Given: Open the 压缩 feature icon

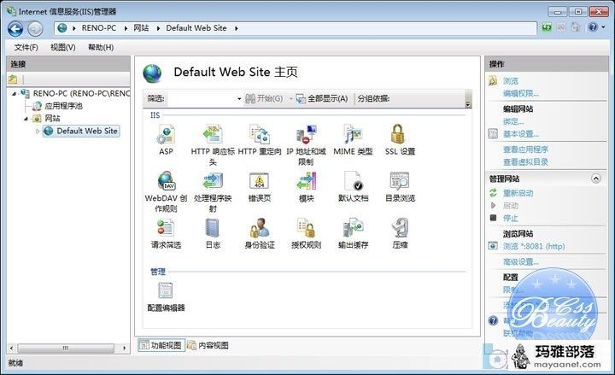Looking at the screenshot, I should [x=399, y=229].
